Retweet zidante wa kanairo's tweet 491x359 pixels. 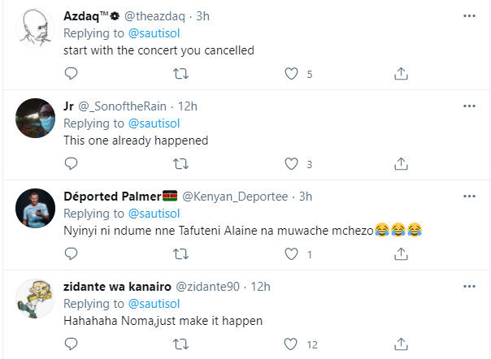[x=181, y=344]
